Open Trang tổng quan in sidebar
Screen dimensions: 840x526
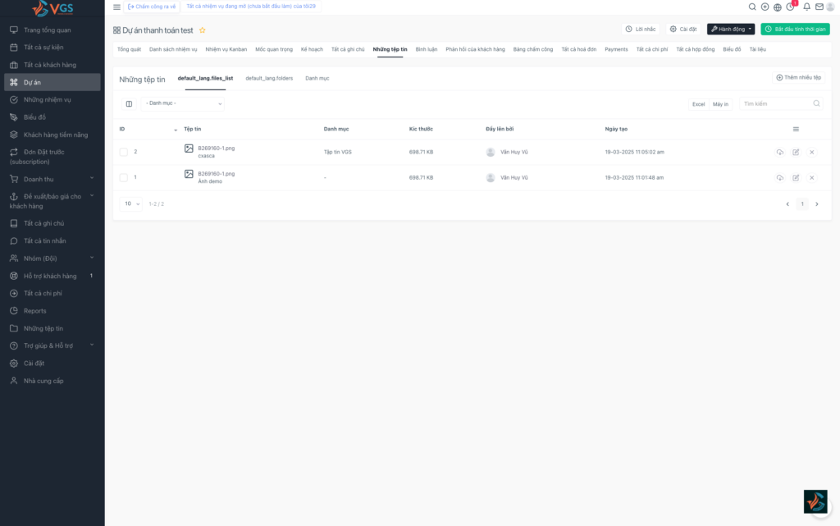pyautogui.click(x=52, y=30)
